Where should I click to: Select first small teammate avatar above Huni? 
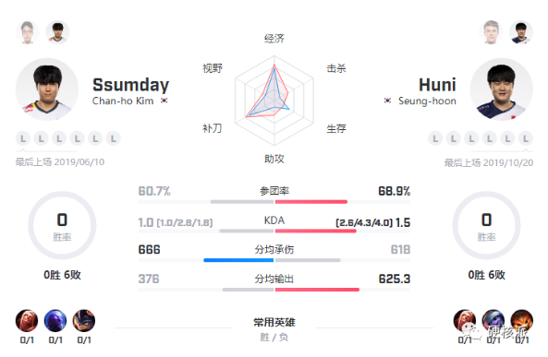tap(491, 32)
